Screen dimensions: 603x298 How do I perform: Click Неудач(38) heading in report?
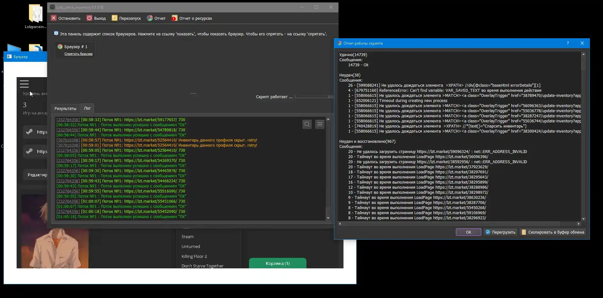pos(350,75)
